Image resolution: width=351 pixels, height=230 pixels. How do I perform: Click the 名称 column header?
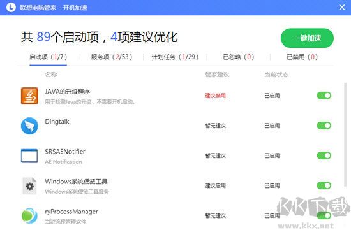coord(51,75)
